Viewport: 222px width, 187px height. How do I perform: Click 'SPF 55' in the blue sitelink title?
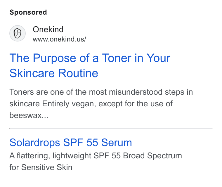[x=81, y=143]
